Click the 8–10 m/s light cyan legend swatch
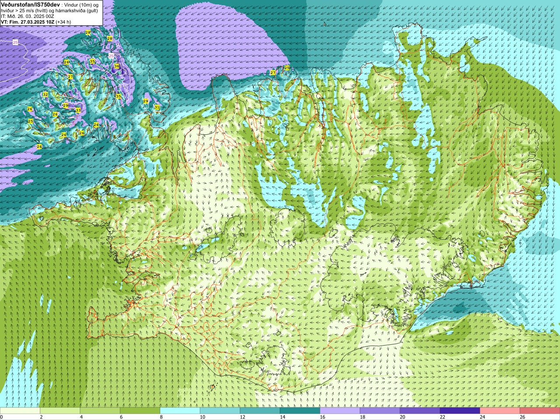Screen dimensions: 560x420 point(180,411)
